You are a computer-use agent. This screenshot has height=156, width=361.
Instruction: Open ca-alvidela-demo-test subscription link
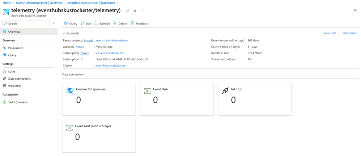[110, 53]
